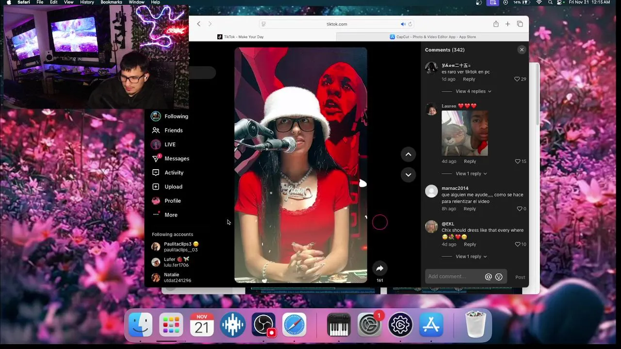Open the More options menu
Screen dimensions: 621x349
[164, 215]
